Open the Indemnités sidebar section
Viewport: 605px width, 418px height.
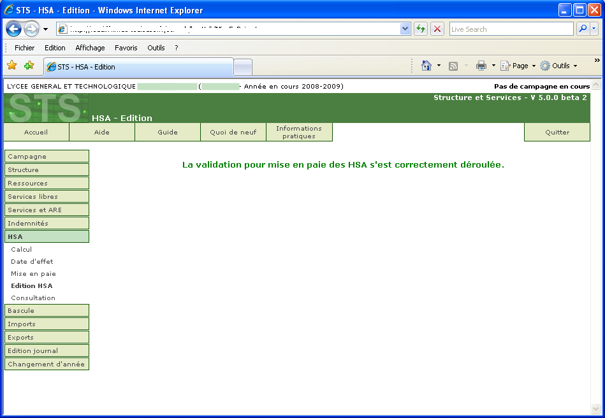tap(47, 223)
